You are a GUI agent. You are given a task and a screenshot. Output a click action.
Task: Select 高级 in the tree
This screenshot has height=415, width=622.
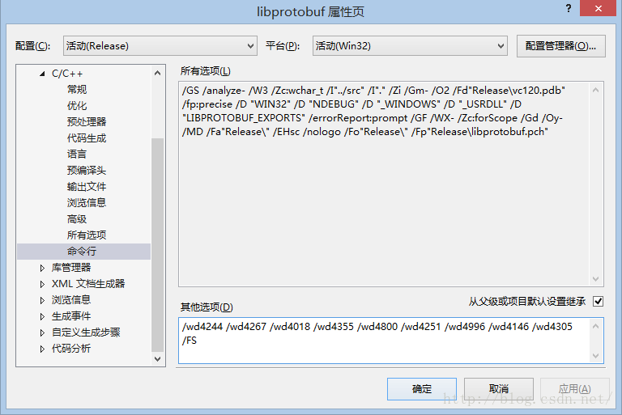point(77,218)
